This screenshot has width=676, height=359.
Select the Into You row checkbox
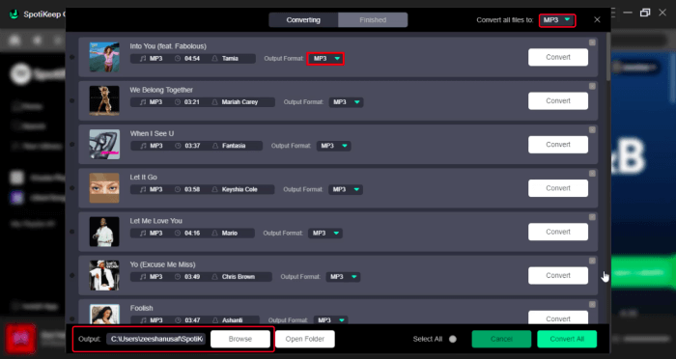click(x=72, y=57)
